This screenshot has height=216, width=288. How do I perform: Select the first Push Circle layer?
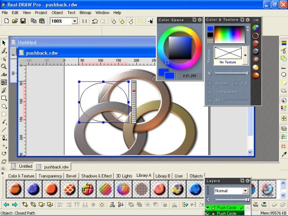coord(225,208)
